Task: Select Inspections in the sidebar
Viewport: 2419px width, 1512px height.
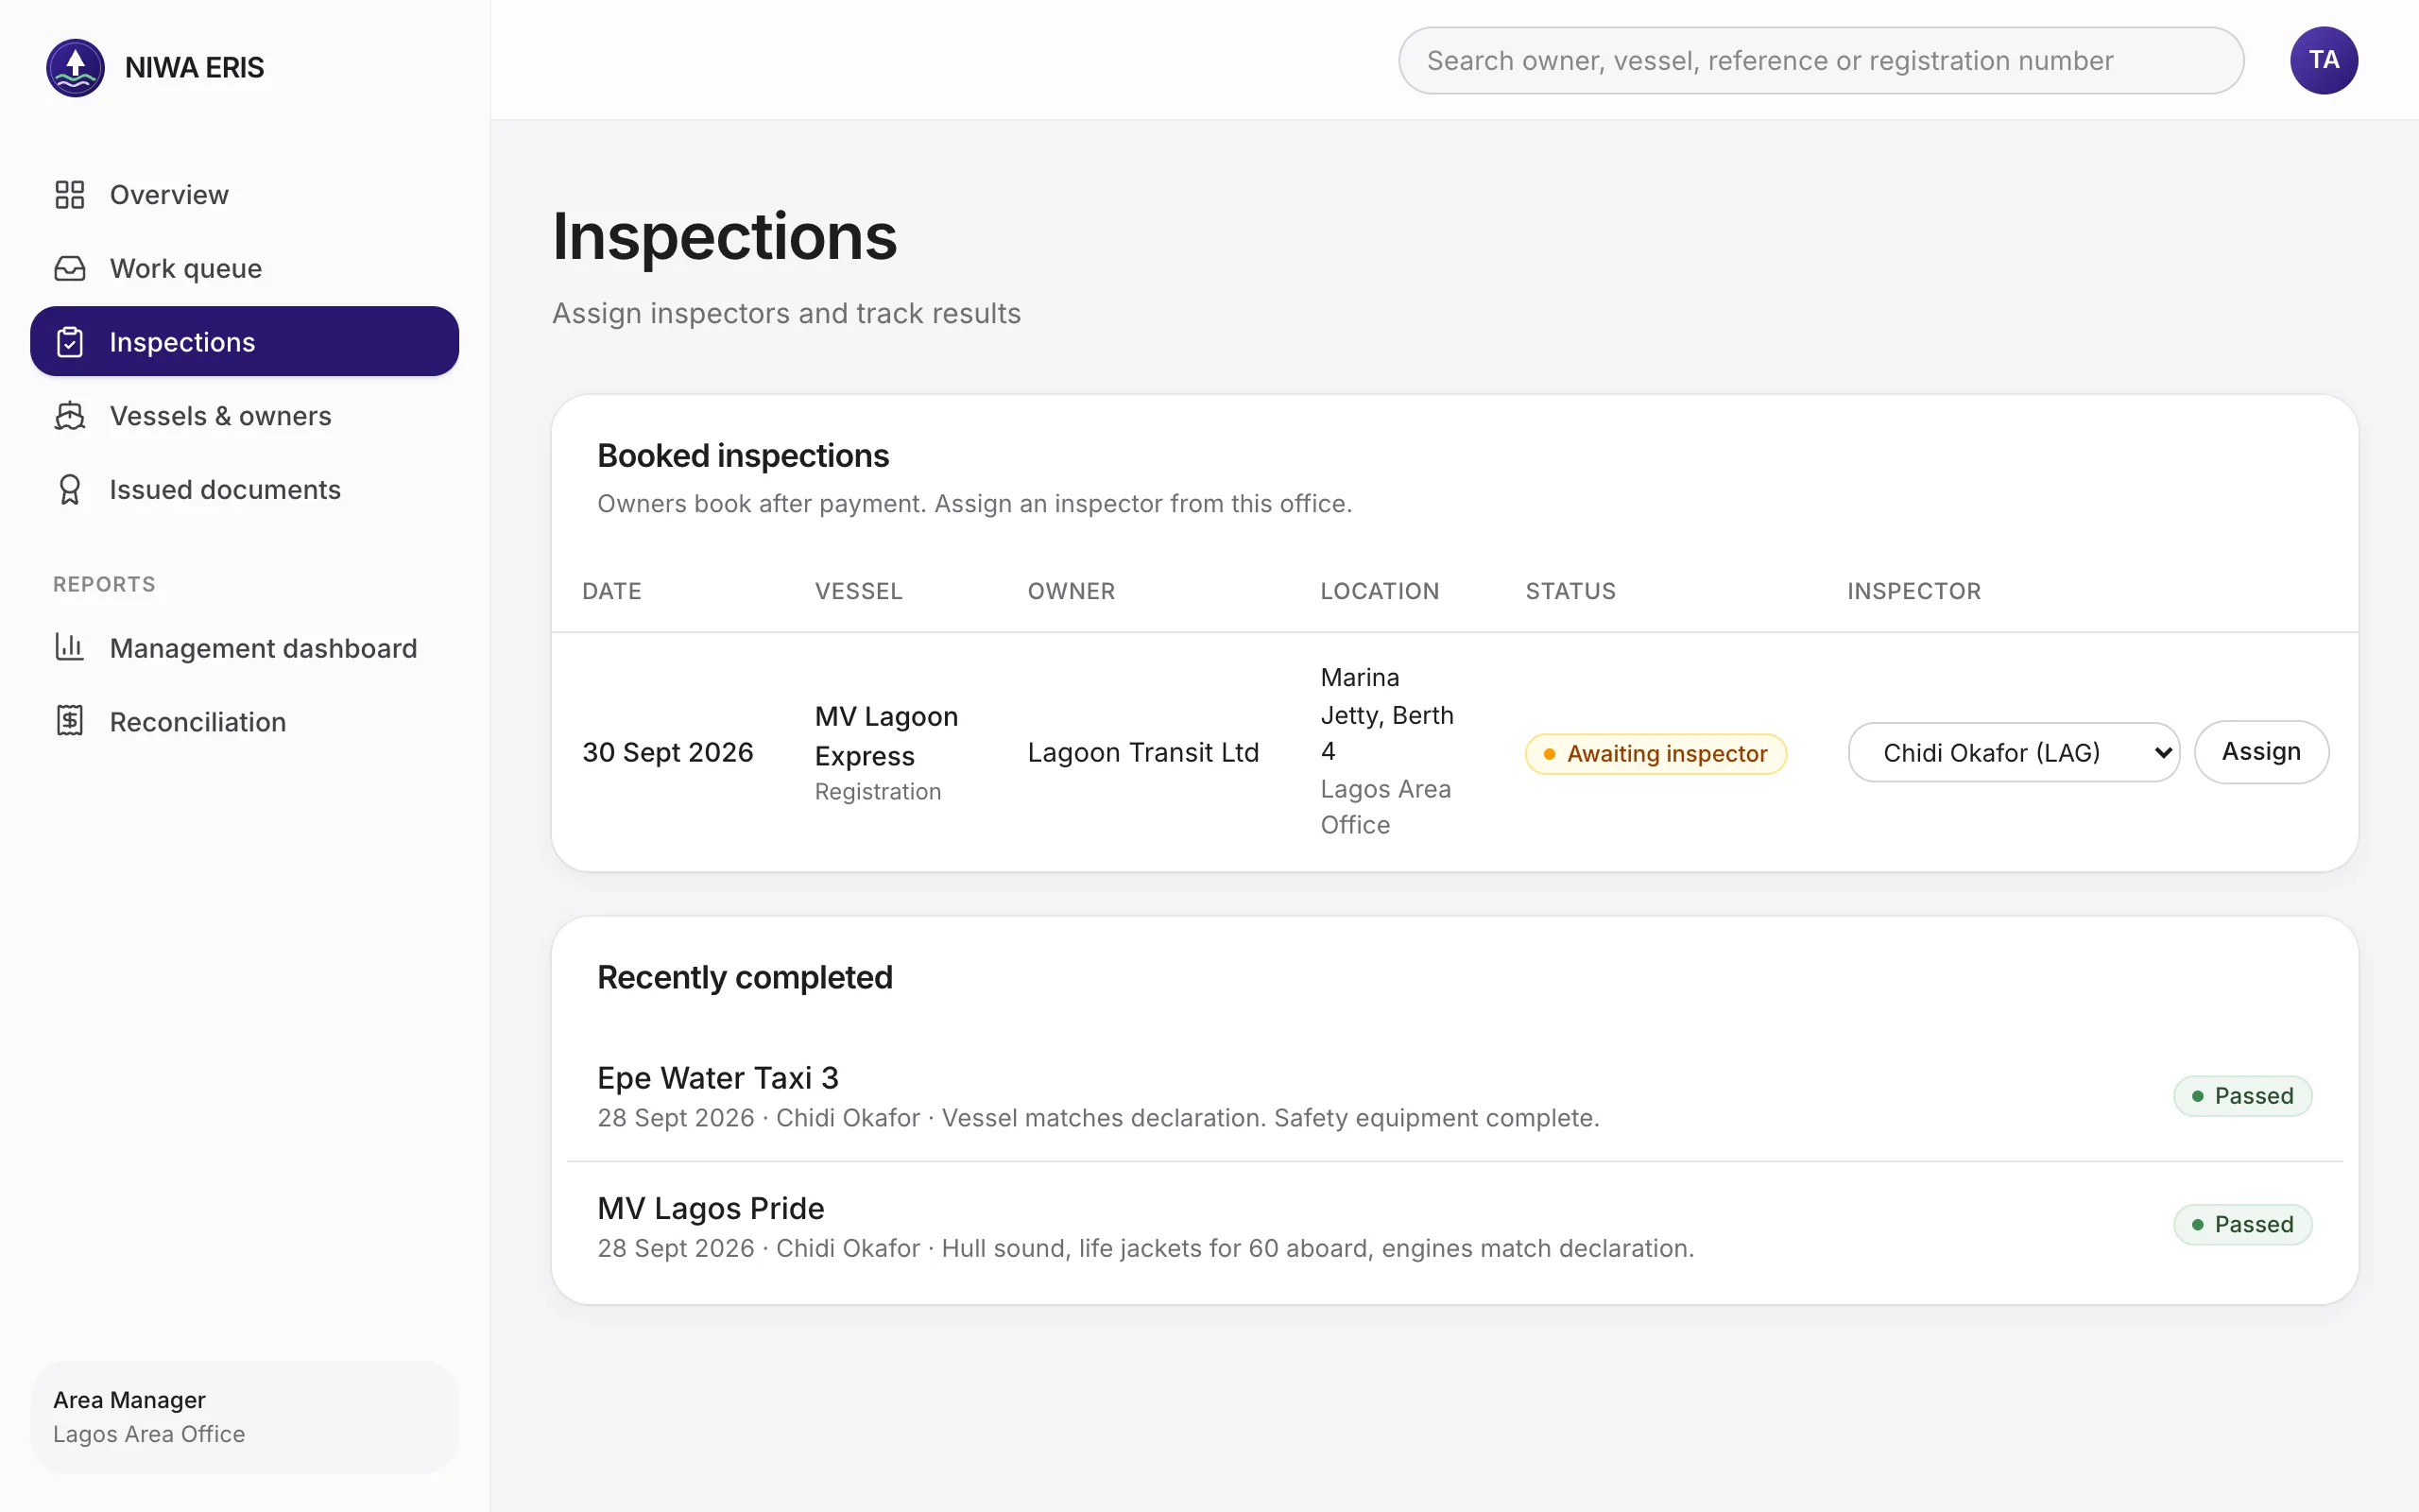Action: (x=244, y=342)
